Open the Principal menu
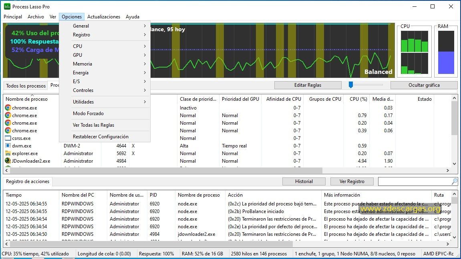461x259 pixels. [13, 17]
